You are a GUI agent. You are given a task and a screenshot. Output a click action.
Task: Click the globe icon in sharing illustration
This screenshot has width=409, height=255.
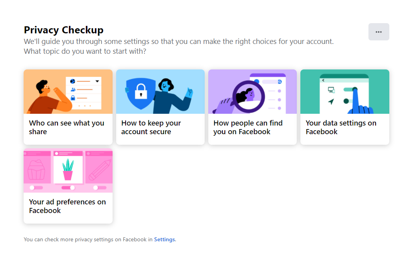[72, 81]
